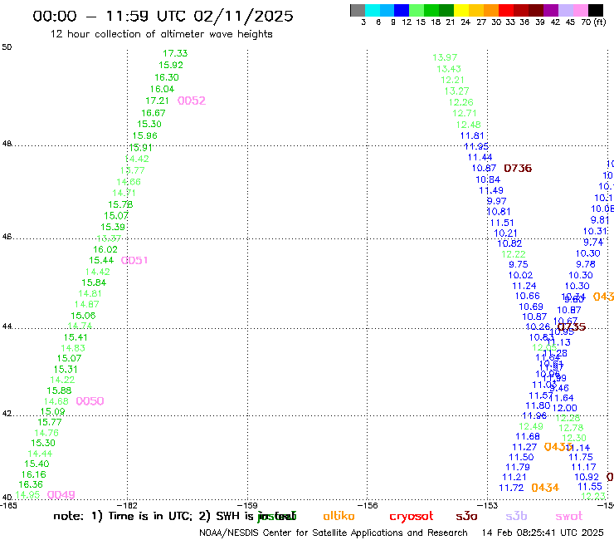Screen dimensions: 614x540
Task: Select the black 70 ft legend swatch
Action: coord(595,10)
